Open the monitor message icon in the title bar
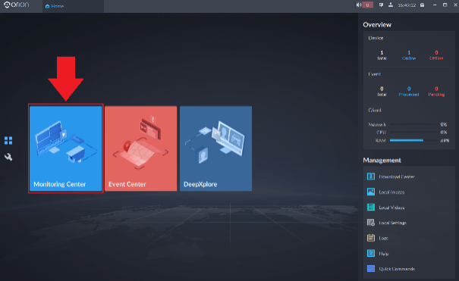 (x=381, y=5)
